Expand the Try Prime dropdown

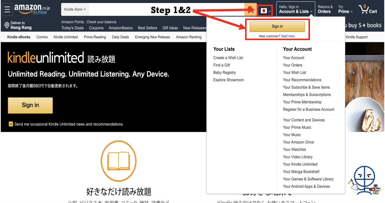tap(345, 9)
